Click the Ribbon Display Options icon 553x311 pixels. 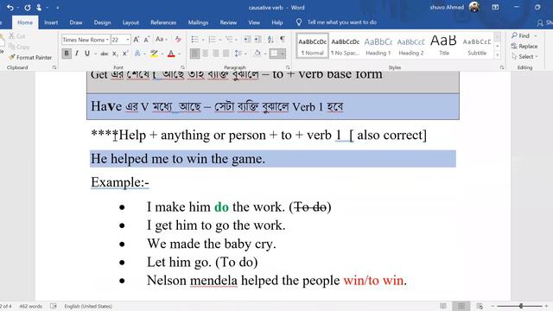(x=495, y=7)
